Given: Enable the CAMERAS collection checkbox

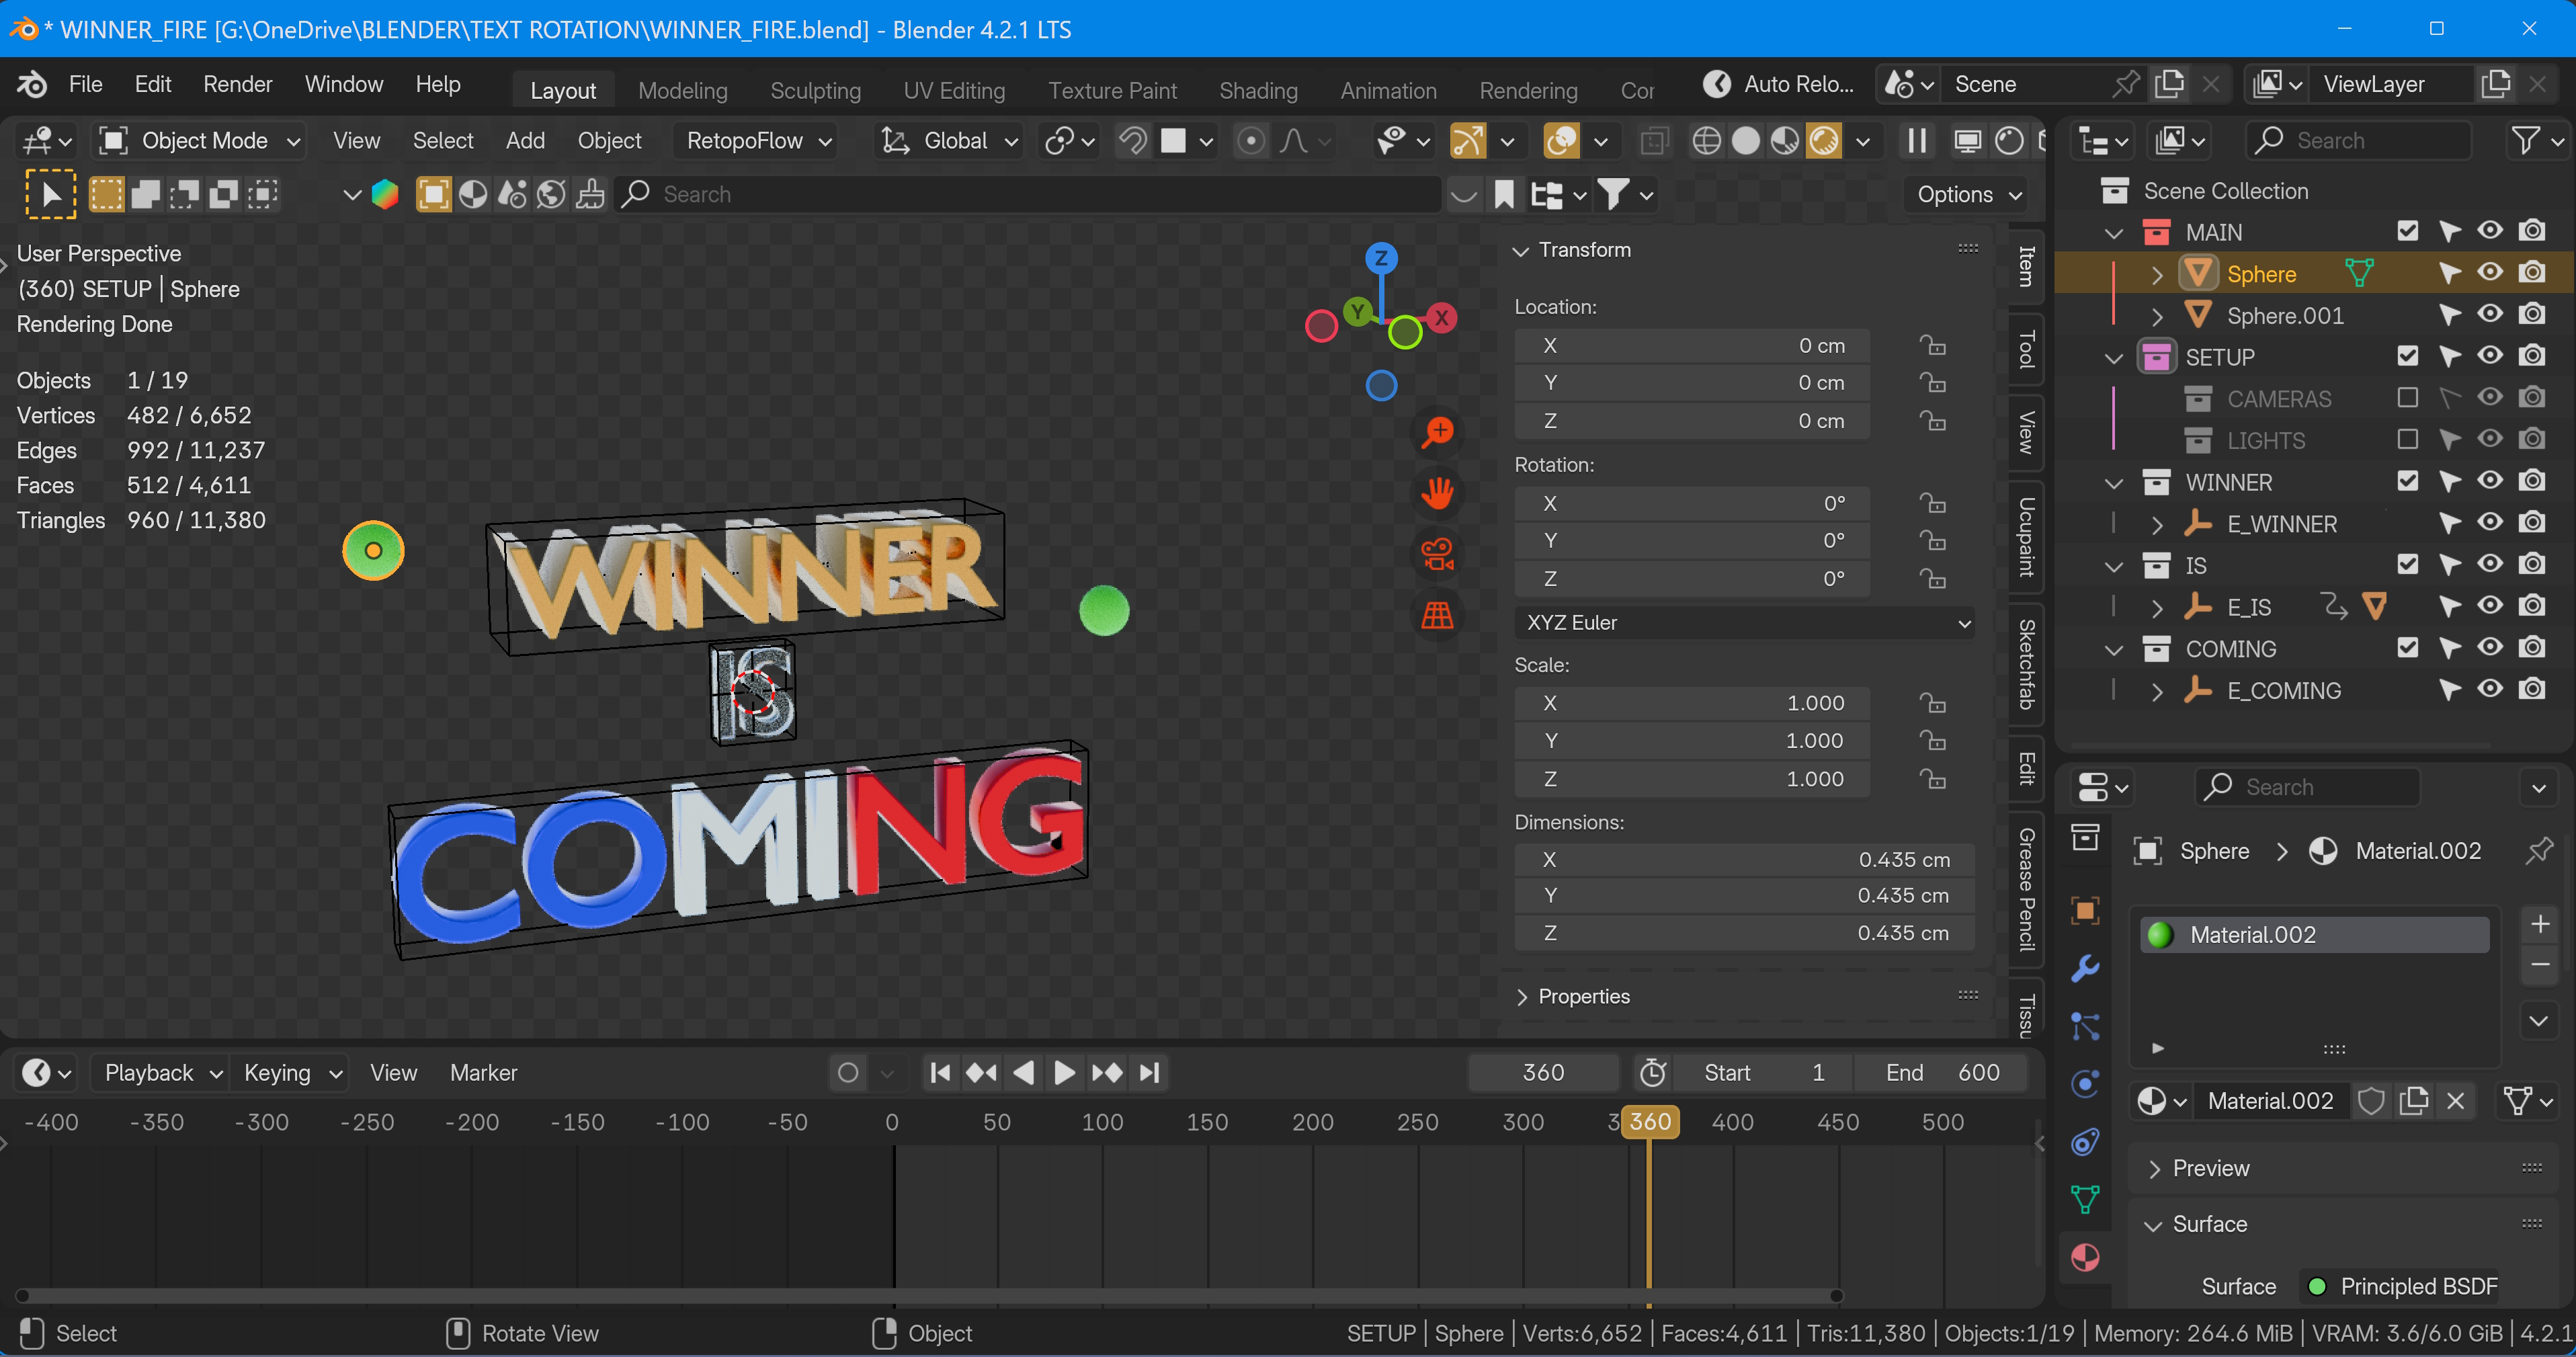Looking at the screenshot, I should 2407,398.
